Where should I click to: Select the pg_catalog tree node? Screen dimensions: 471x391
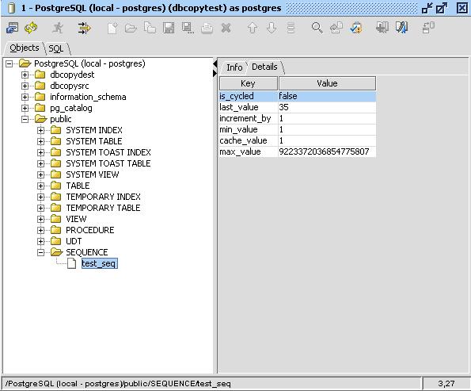click(x=71, y=108)
